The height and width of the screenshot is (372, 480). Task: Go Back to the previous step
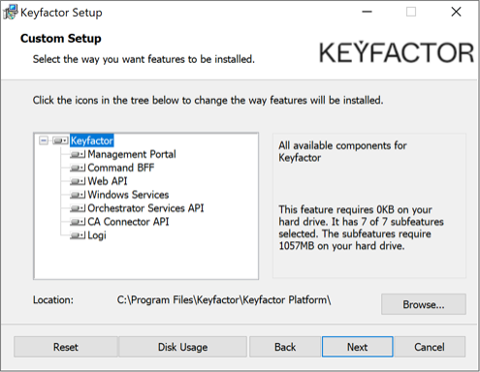pyautogui.click(x=285, y=347)
